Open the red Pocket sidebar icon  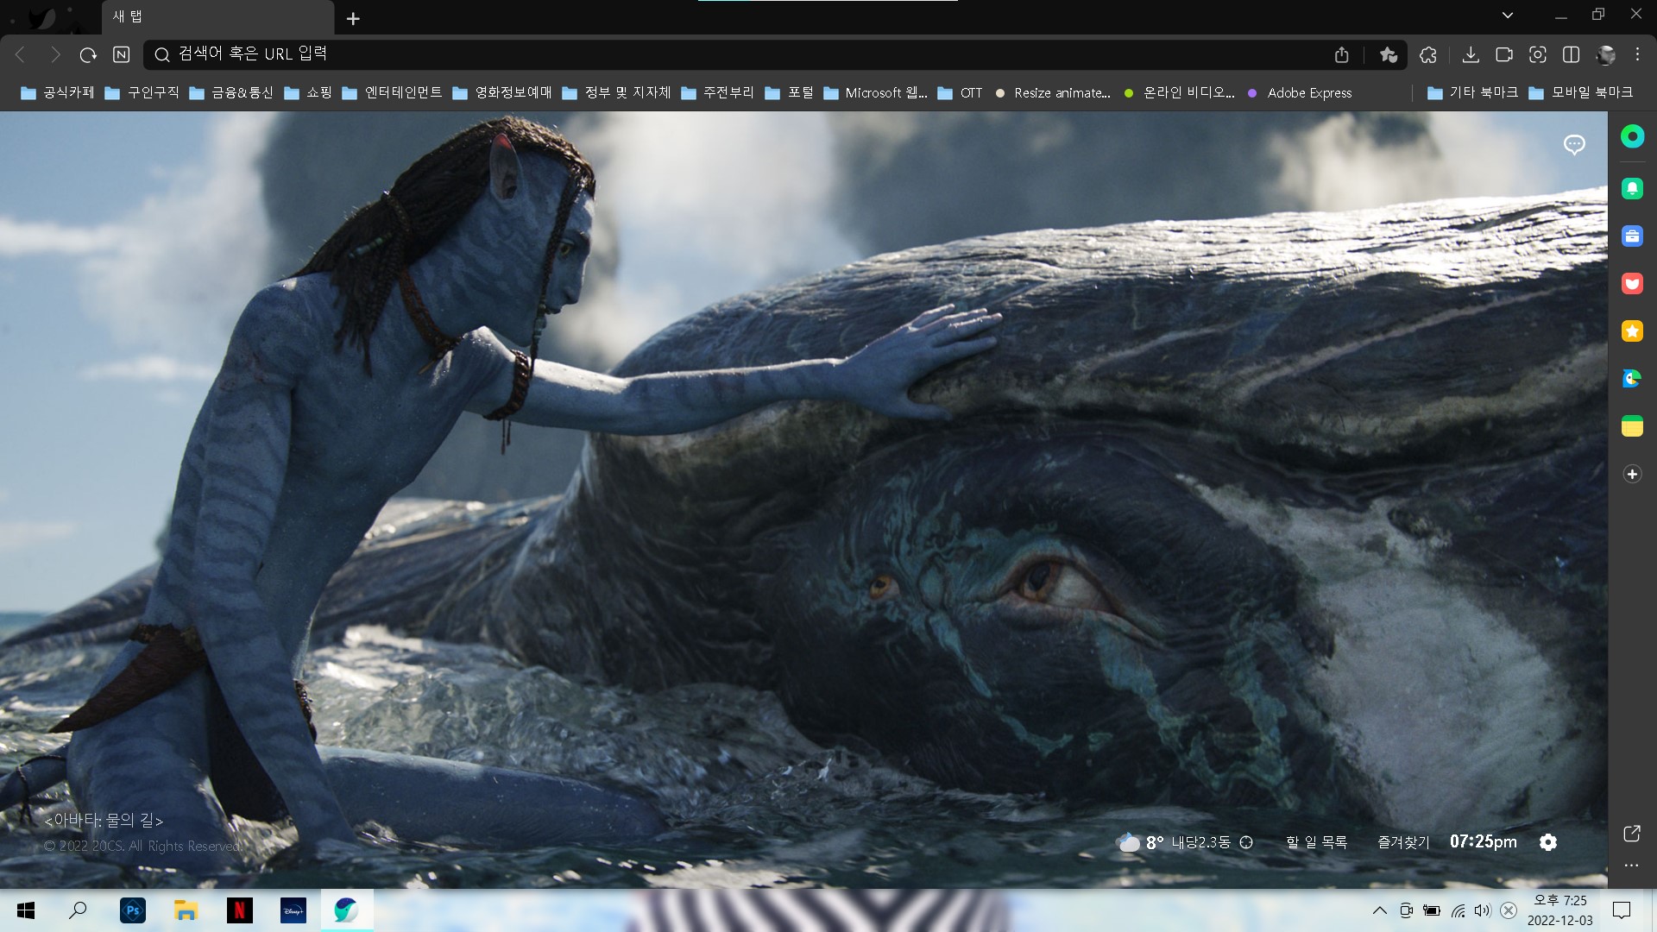click(1632, 284)
